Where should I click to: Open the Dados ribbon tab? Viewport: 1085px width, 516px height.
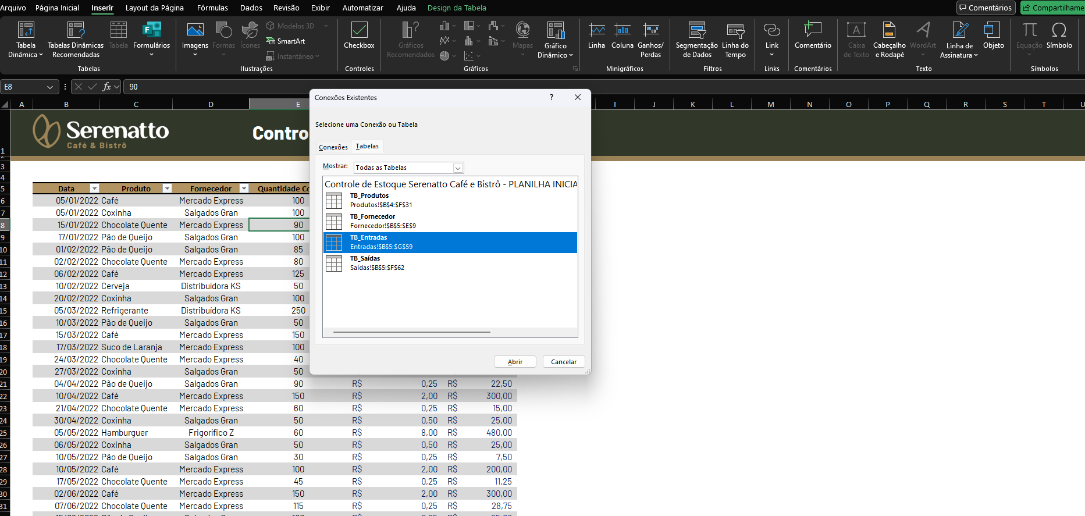(251, 8)
